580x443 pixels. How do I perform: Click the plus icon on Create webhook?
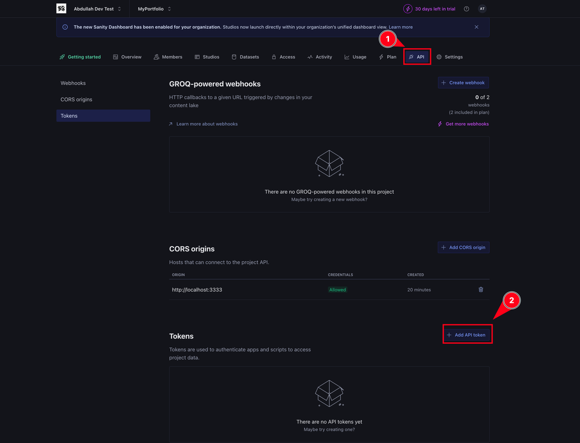[x=444, y=83]
